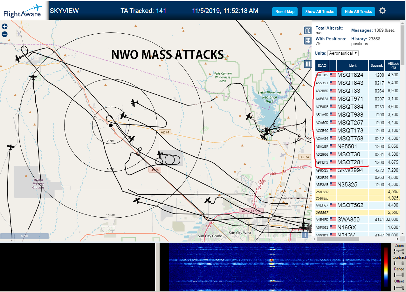Click the receiver location dot inside range rings
Viewport: 406px width, 292px height.
tap(111, 126)
